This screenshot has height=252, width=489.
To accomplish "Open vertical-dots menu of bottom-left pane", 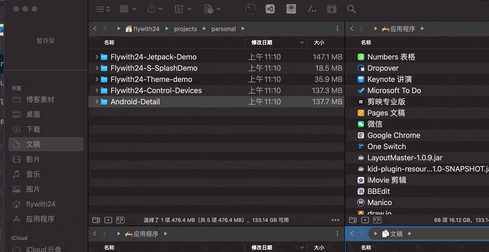I will point(337,234).
